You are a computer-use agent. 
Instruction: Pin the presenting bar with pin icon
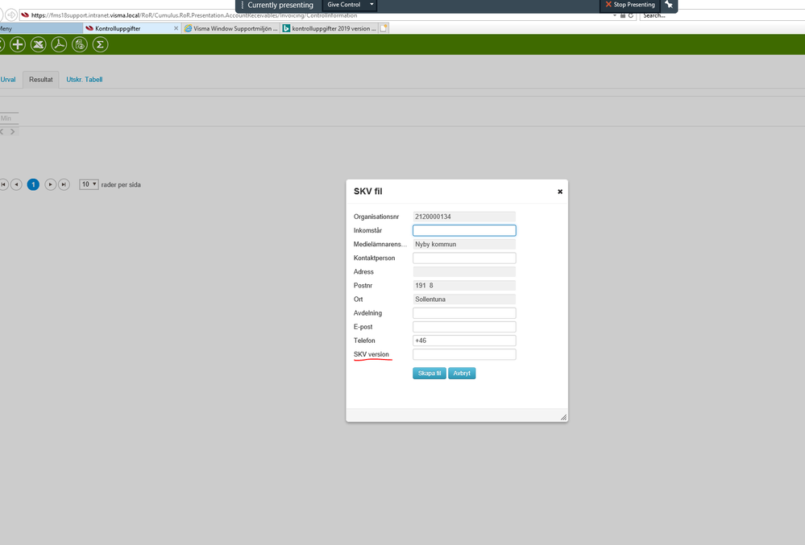(x=669, y=5)
